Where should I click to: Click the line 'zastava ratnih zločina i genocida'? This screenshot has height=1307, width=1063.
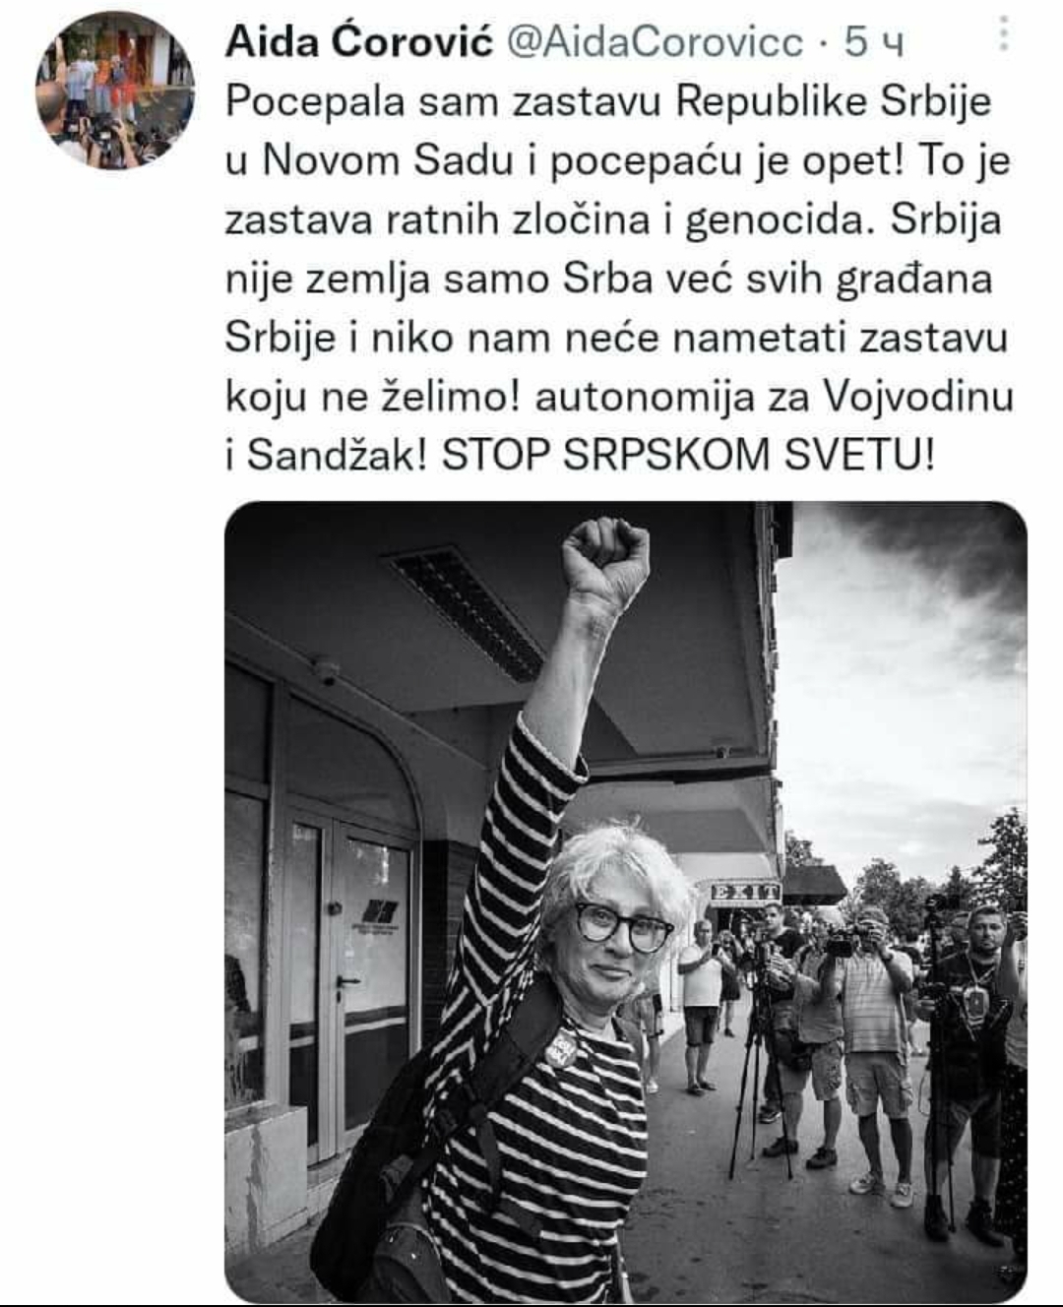pos(549,220)
